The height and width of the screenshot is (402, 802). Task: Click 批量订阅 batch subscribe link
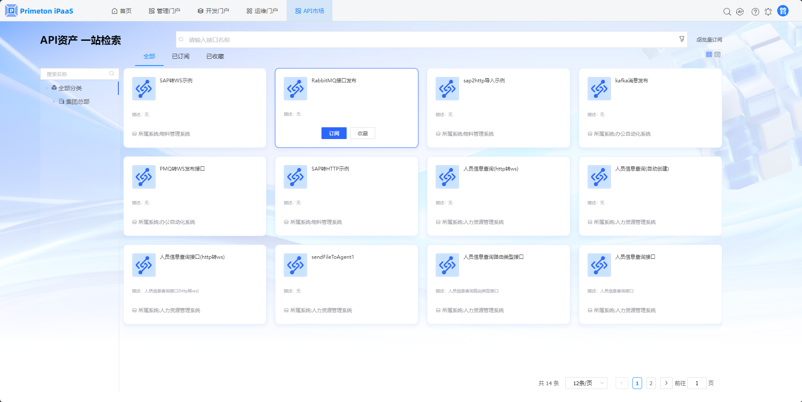pos(709,40)
